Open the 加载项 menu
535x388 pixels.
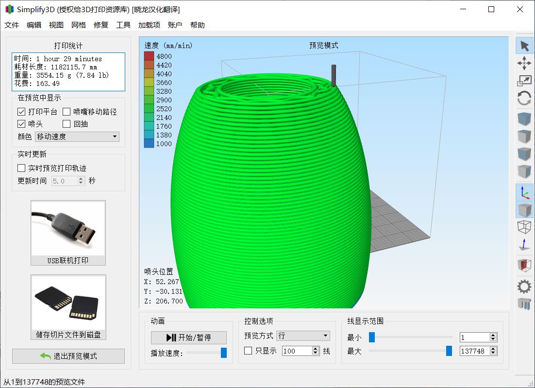(149, 25)
